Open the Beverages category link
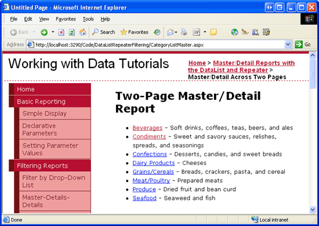This screenshot has height=226, width=319. click(x=147, y=128)
